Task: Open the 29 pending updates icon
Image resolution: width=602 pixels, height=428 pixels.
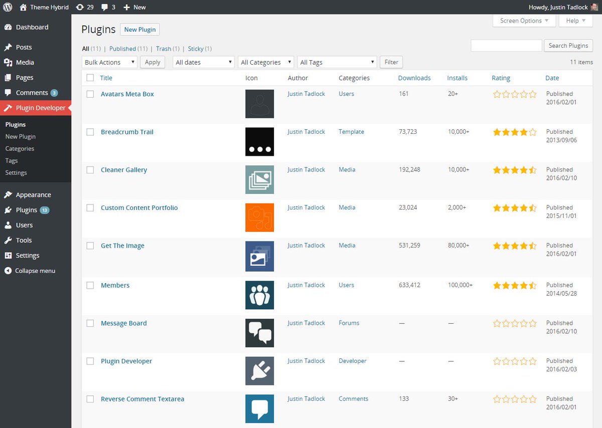Action: click(80, 7)
